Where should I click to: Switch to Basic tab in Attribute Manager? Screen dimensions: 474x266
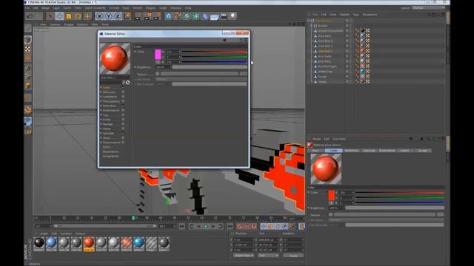pos(316,151)
